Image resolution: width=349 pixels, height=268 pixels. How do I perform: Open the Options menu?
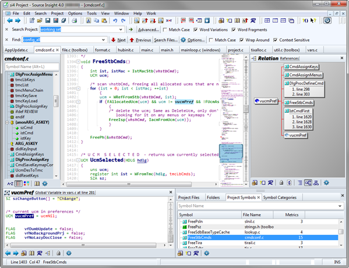(75, 13)
